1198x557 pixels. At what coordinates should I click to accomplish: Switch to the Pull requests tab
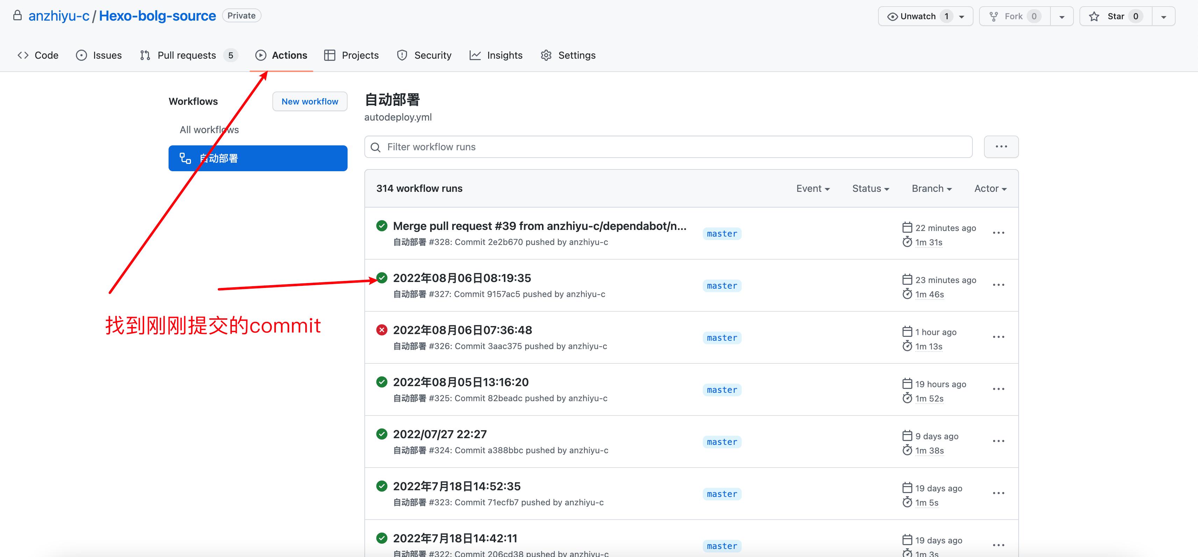coord(187,55)
